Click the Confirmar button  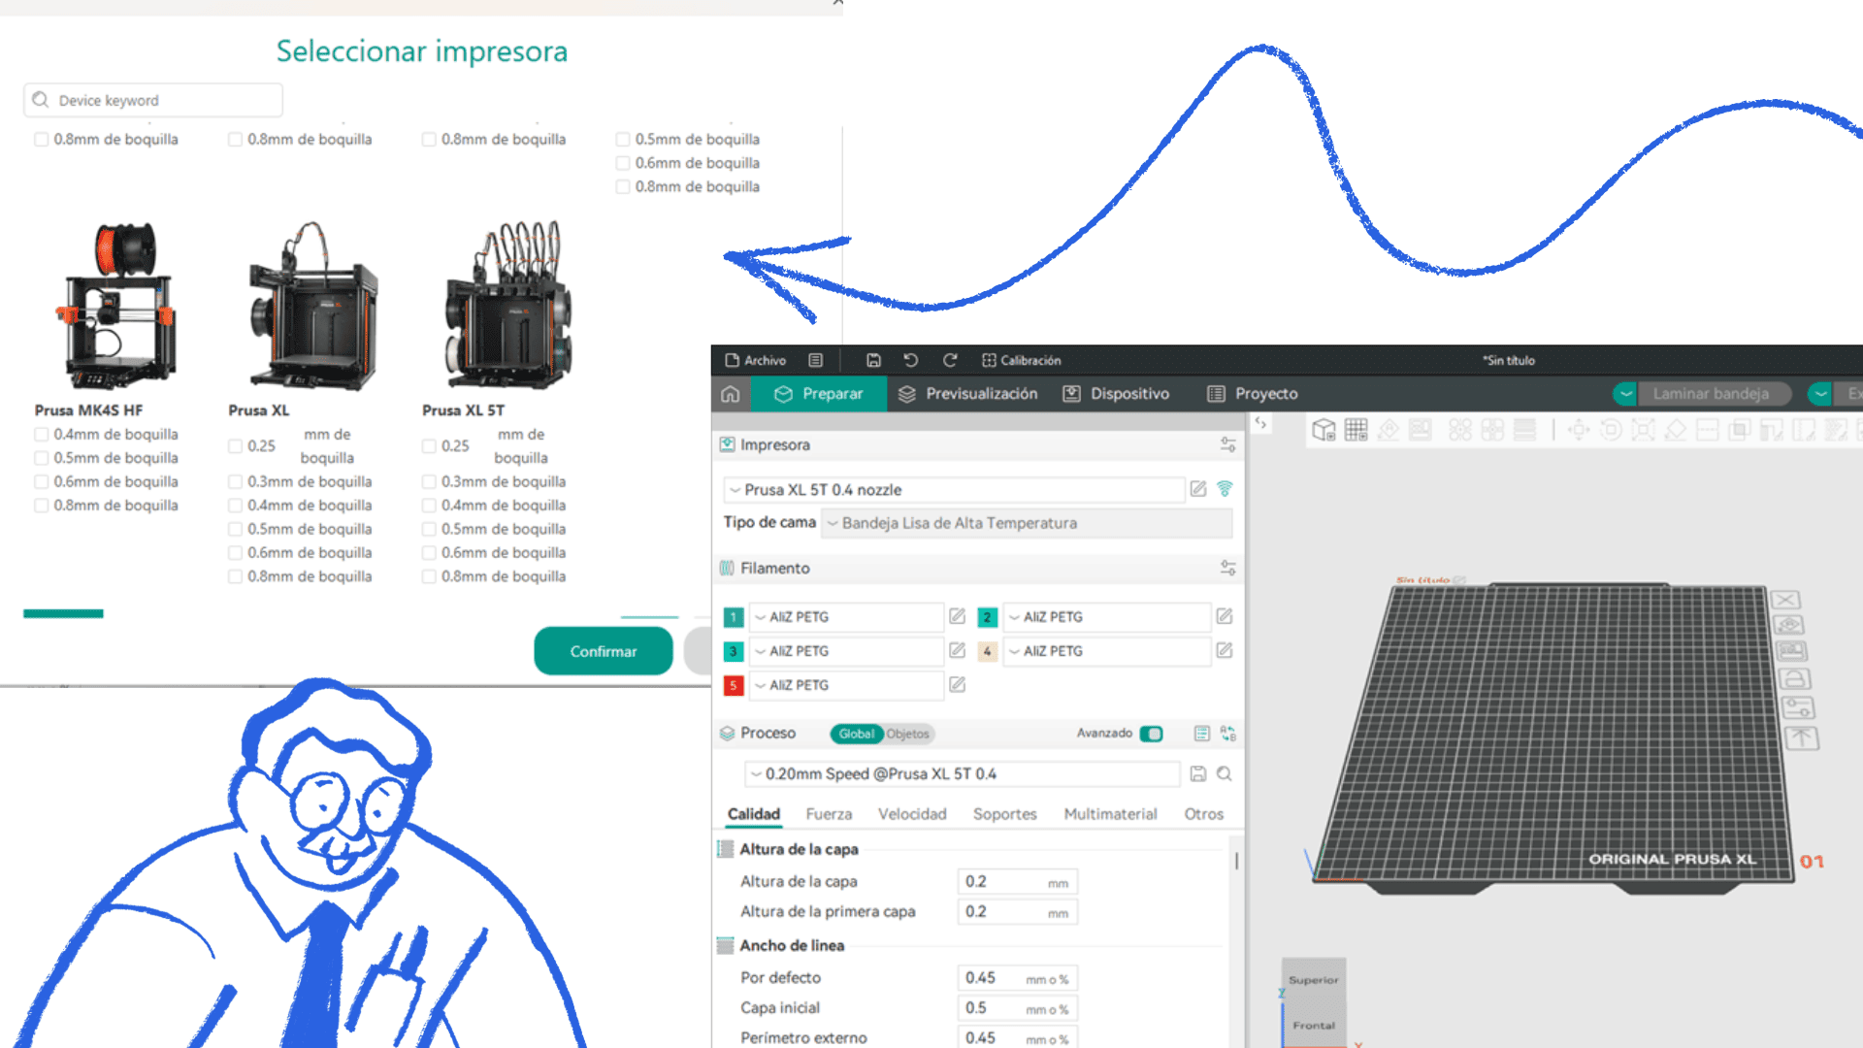tap(603, 651)
